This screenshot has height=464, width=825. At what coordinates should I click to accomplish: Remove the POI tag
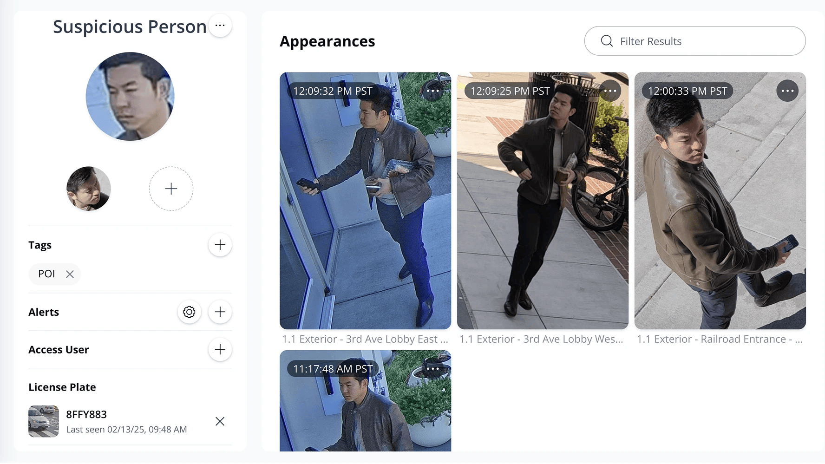70,274
